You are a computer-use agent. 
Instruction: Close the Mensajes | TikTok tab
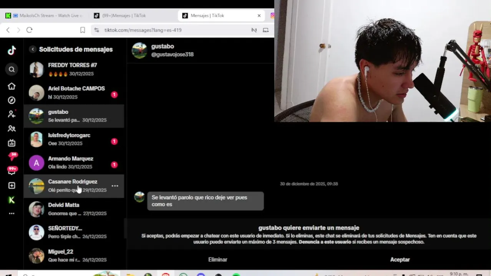pyautogui.click(x=259, y=15)
